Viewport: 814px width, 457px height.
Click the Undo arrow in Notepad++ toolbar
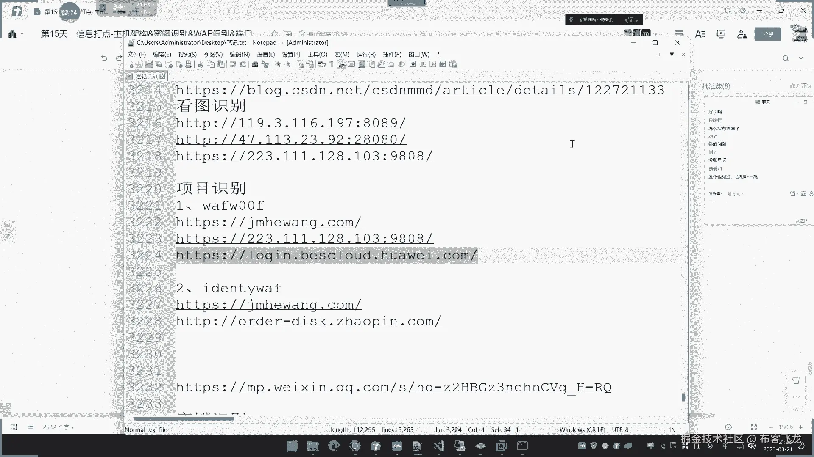point(232,64)
